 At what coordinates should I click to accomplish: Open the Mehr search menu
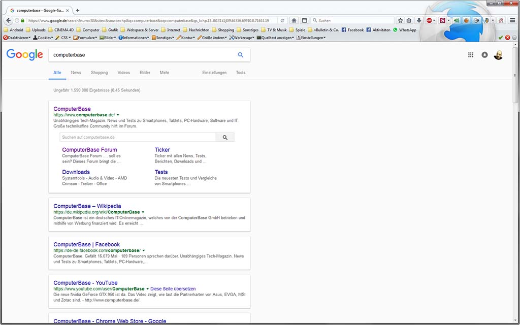[x=165, y=73]
